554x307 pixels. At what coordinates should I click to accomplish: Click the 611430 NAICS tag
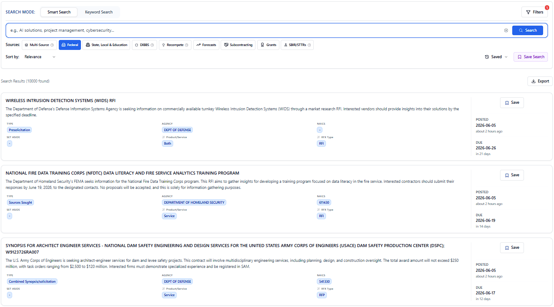(x=324, y=202)
